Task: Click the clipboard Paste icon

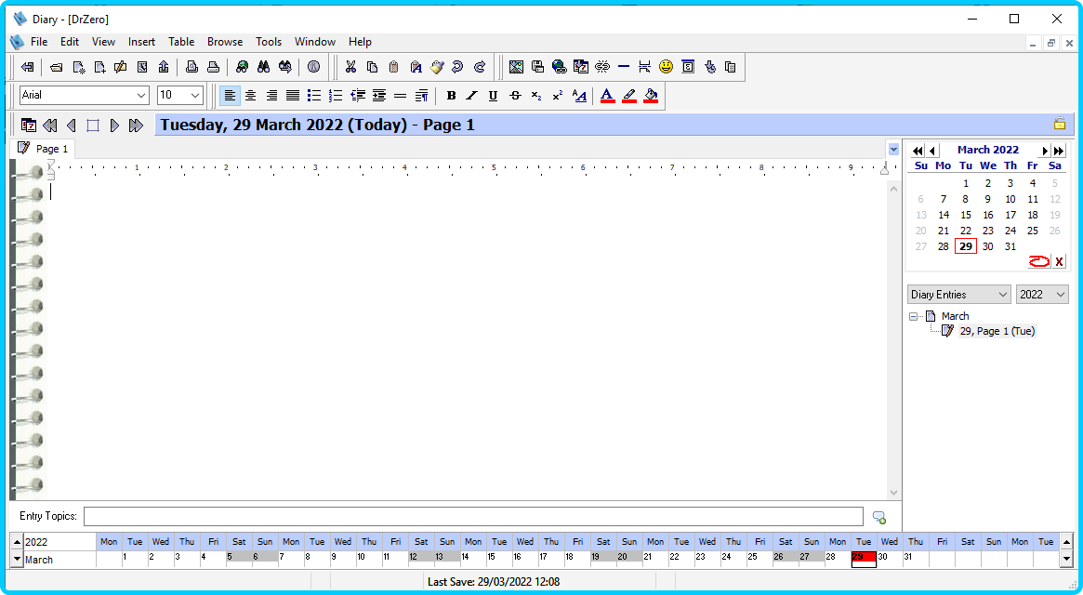Action: (x=394, y=67)
